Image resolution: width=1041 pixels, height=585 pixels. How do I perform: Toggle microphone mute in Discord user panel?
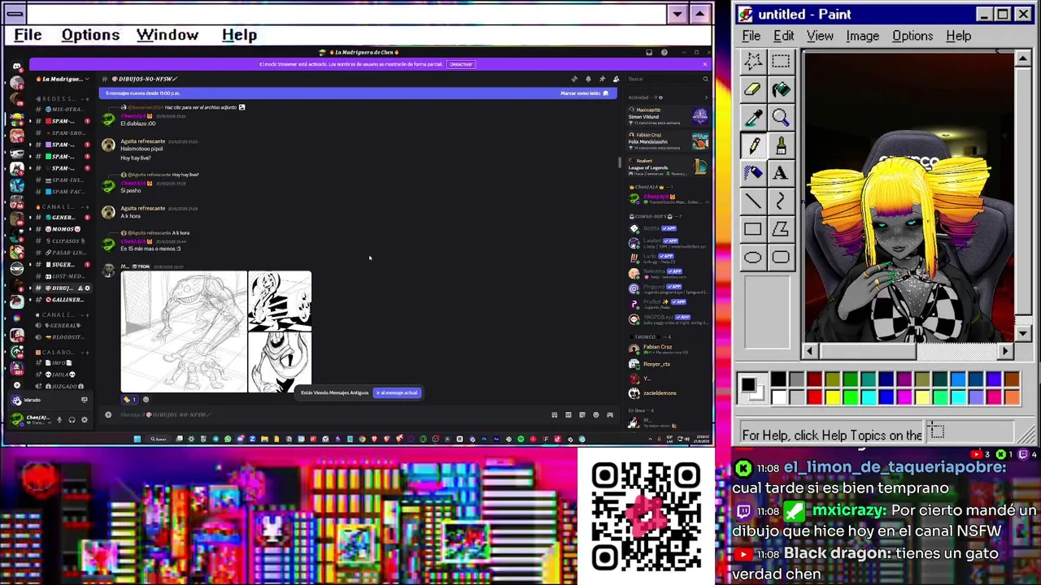pos(59,419)
